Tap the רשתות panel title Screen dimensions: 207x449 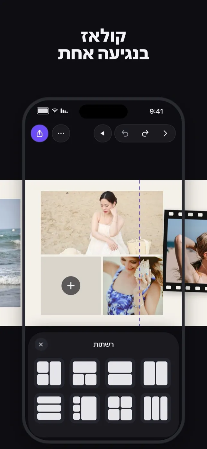click(x=104, y=345)
